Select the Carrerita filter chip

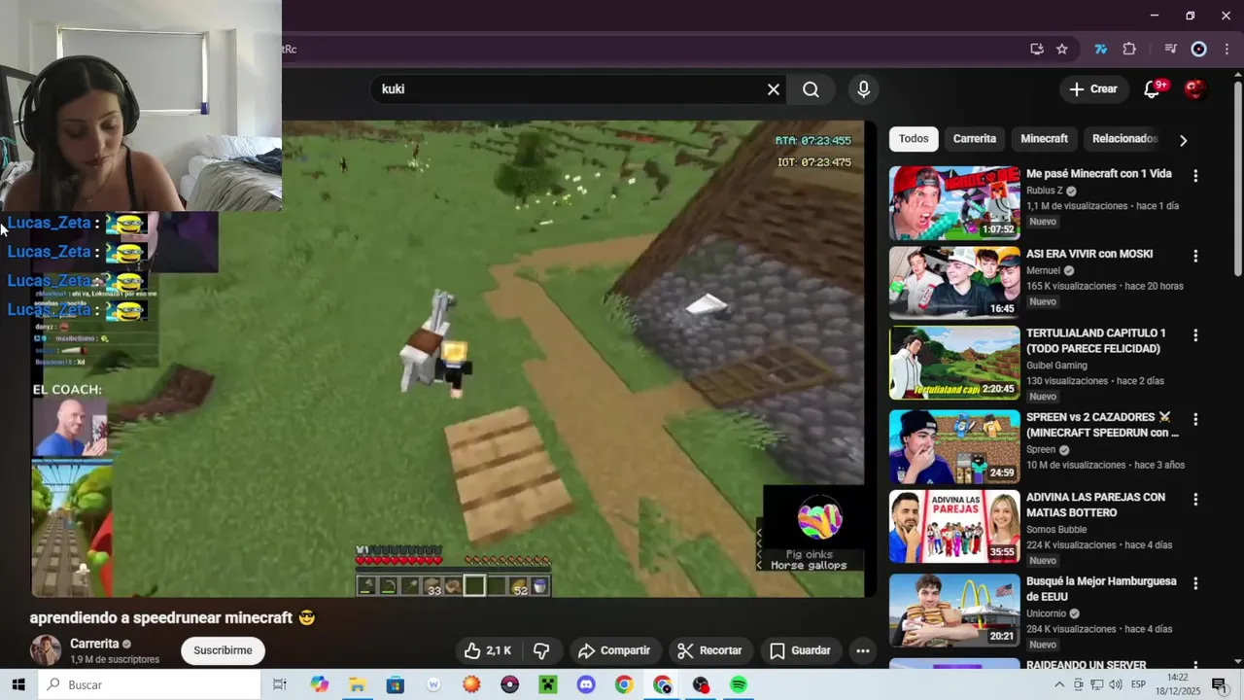pyautogui.click(x=975, y=139)
